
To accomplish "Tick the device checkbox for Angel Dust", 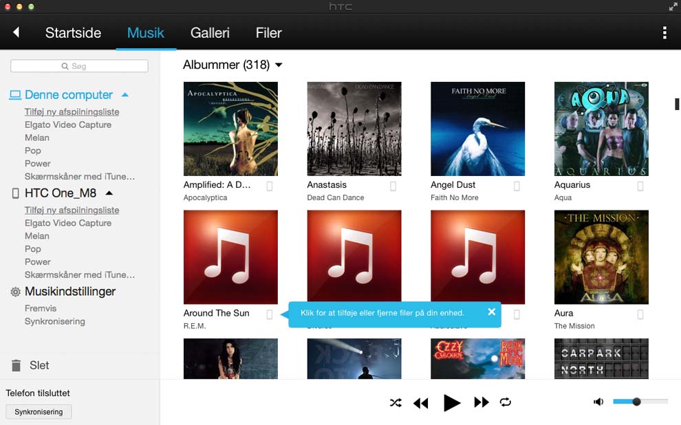I will coord(517,186).
